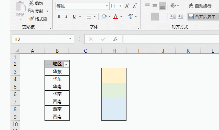
Task: Open 字体 font dialog launcher
Action: click(x=138, y=28)
